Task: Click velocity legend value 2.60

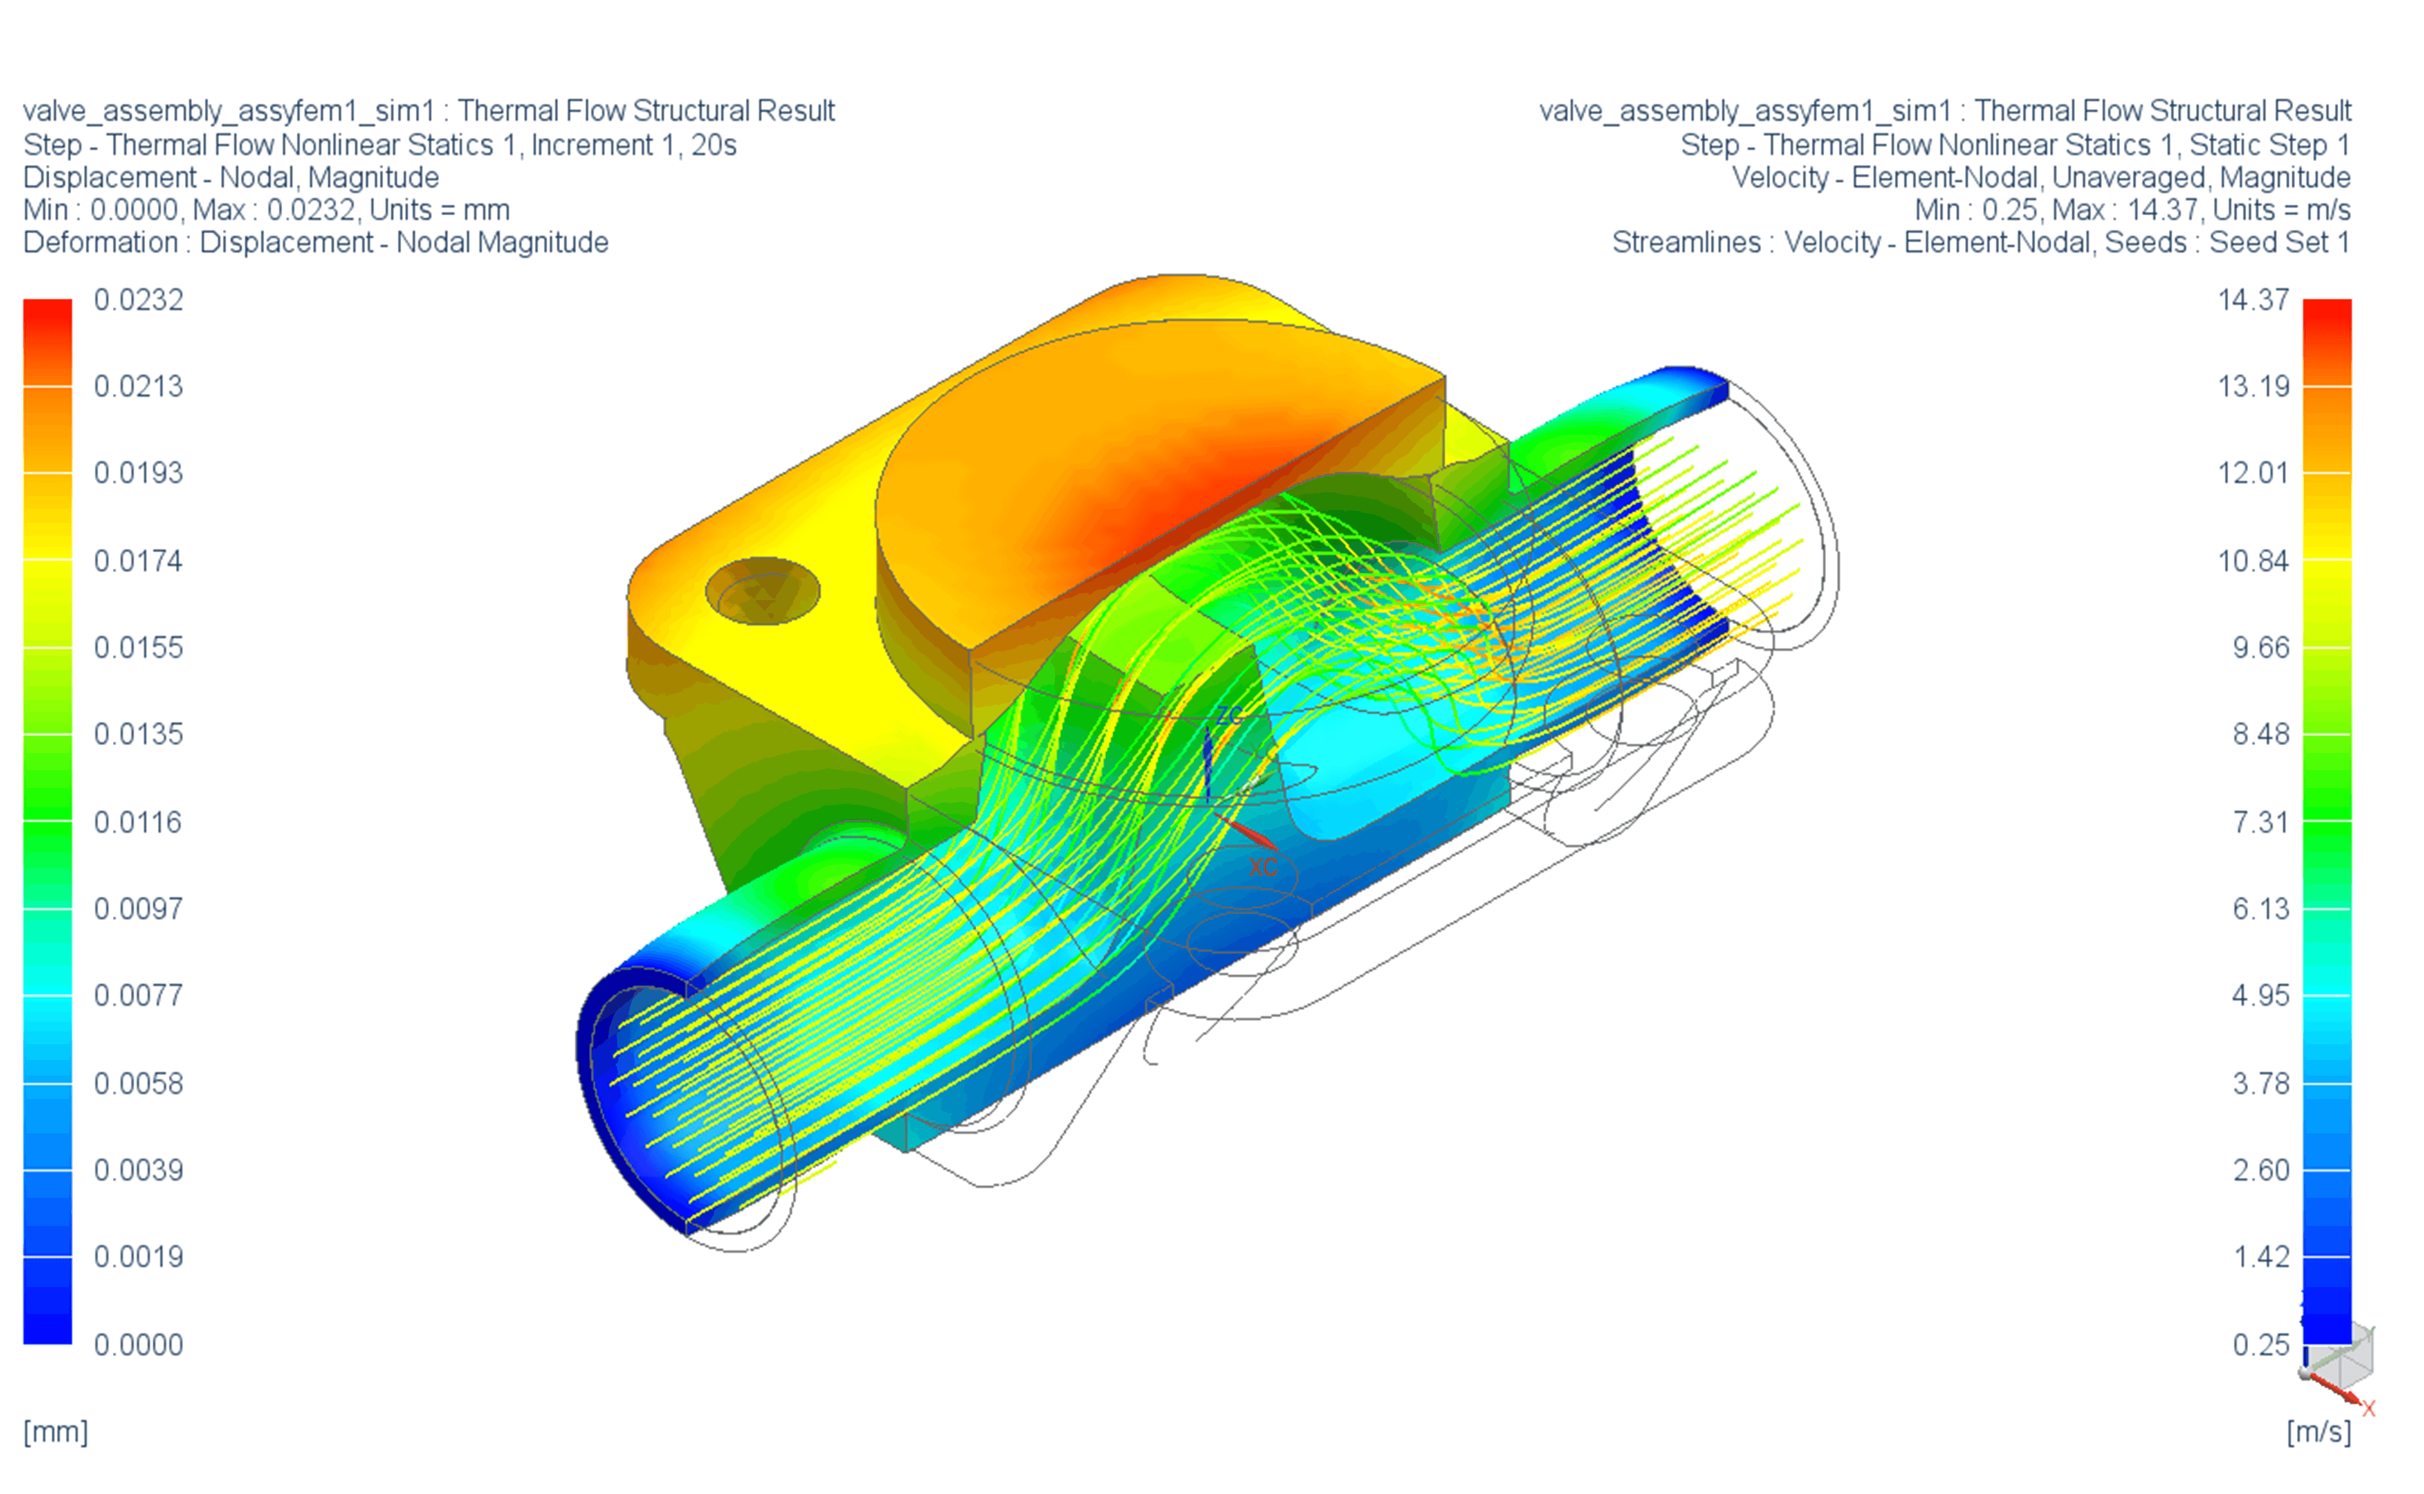Action: pos(2261,1171)
